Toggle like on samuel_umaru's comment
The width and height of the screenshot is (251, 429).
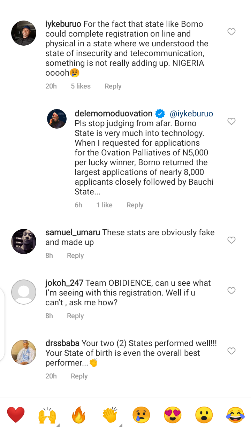[231, 240]
